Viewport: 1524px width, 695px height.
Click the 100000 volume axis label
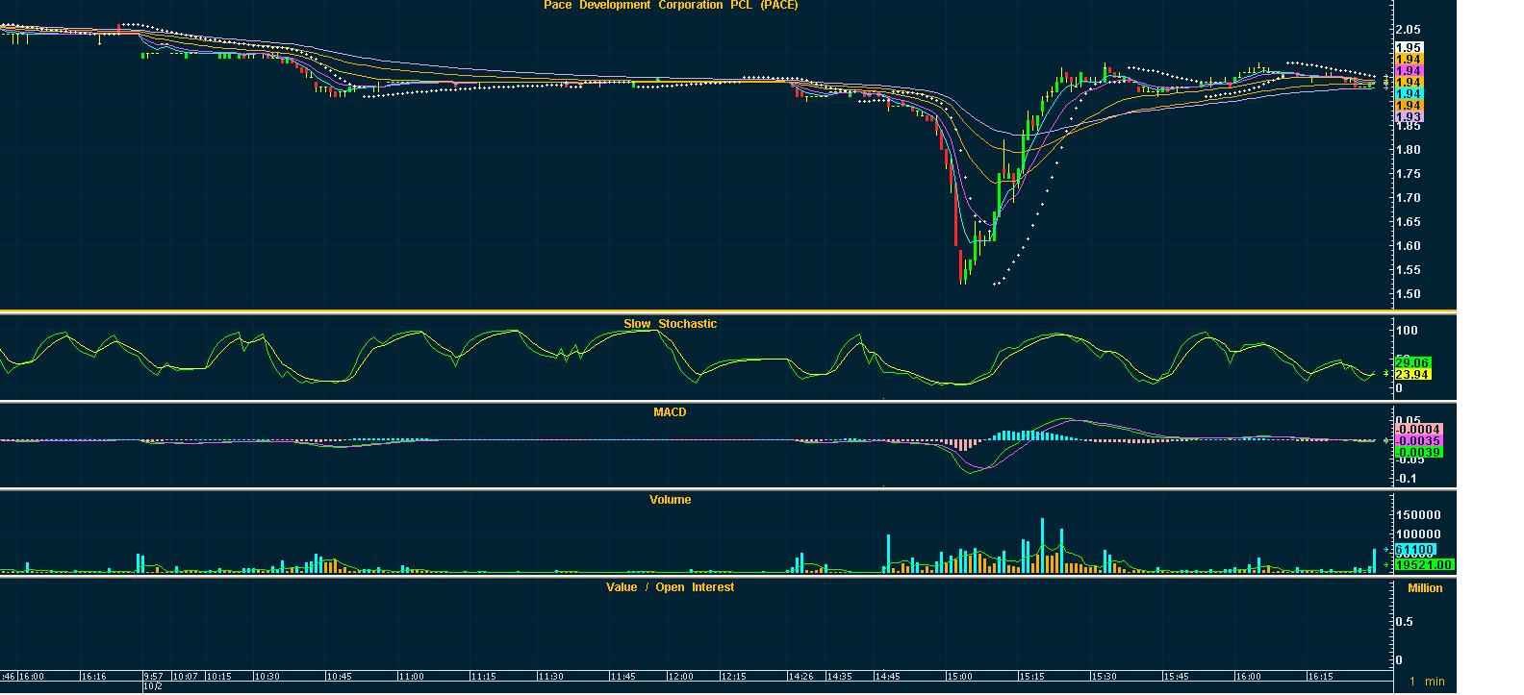pyautogui.click(x=1418, y=534)
